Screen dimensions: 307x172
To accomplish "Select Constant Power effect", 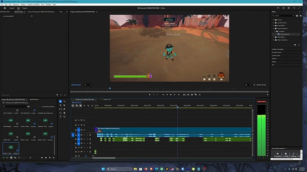I will tap(285, 34).
